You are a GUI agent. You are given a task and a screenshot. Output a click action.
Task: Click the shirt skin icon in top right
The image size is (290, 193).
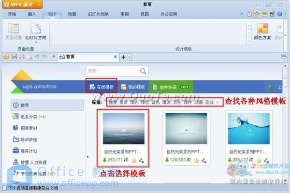click(x=249, y=14)
